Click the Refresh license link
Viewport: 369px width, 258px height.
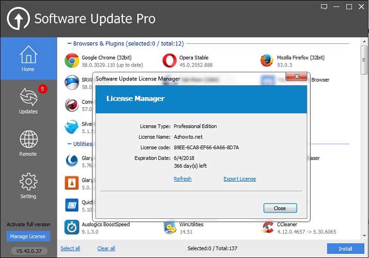(x=183, y=179)
